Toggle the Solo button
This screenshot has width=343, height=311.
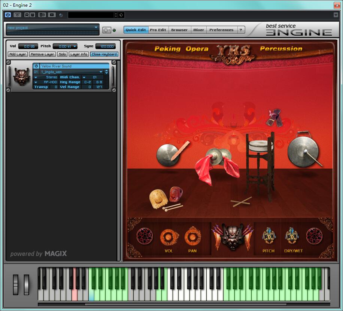[62, 54]
